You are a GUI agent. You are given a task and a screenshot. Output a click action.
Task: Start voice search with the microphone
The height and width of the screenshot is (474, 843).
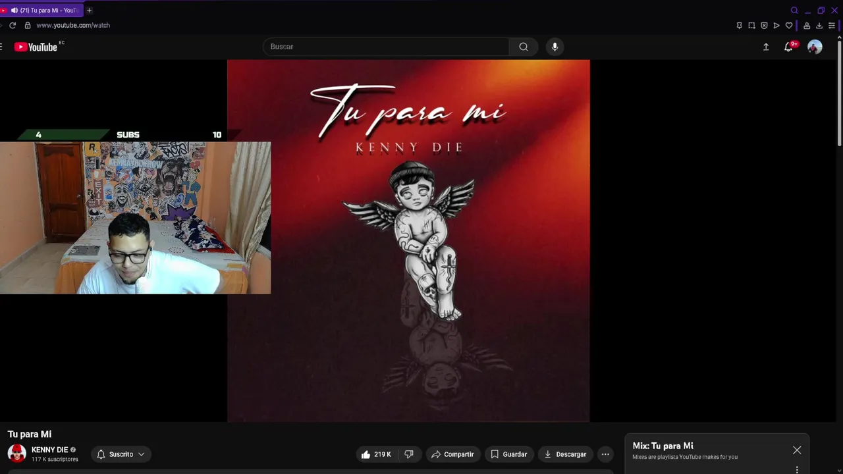pos(555,47)
